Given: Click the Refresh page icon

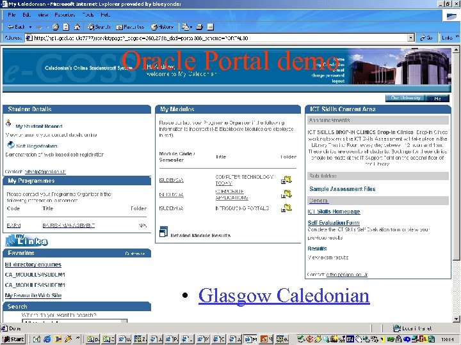Looking at the screenshot, I should tap(66, 27).
